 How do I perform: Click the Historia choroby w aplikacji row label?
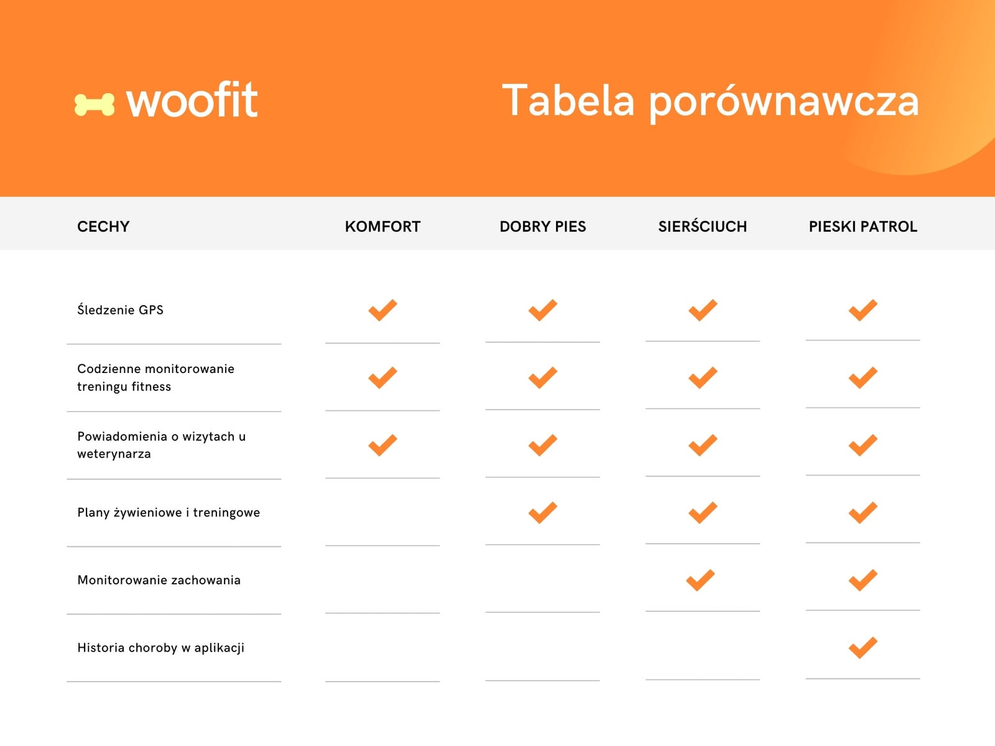pos(160,648)
